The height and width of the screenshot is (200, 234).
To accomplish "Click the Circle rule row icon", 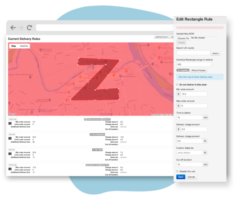I will 11,123.
